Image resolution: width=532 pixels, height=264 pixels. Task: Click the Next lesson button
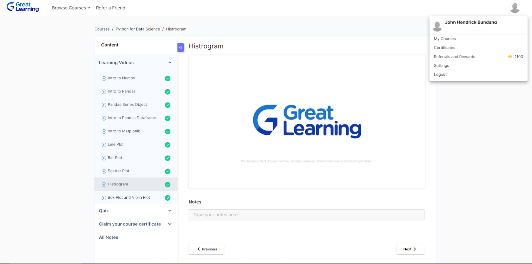411,249
